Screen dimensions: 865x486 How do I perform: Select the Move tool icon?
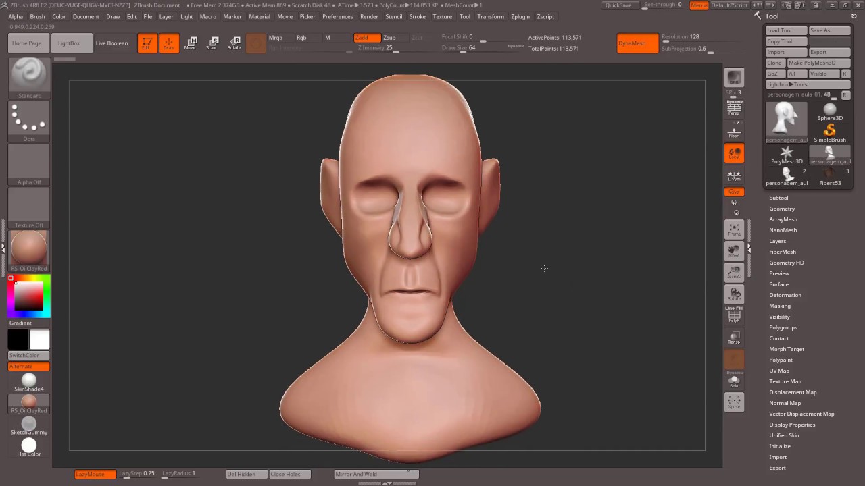pos(191,43)
